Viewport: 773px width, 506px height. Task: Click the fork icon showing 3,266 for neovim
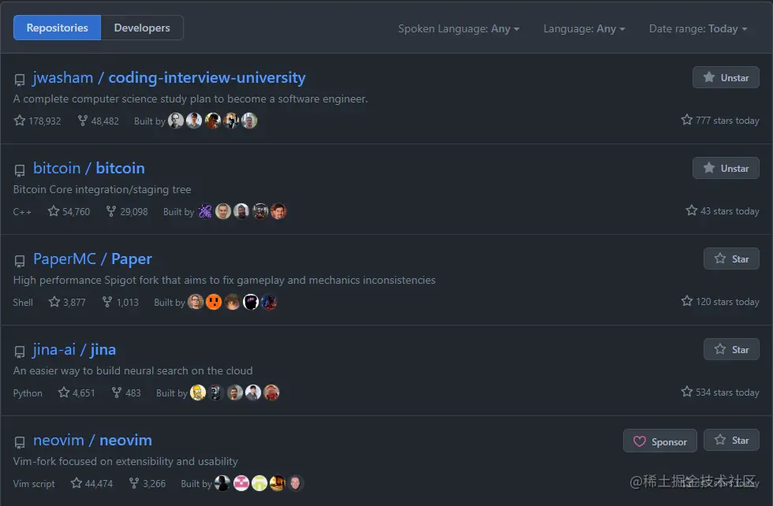133,483
